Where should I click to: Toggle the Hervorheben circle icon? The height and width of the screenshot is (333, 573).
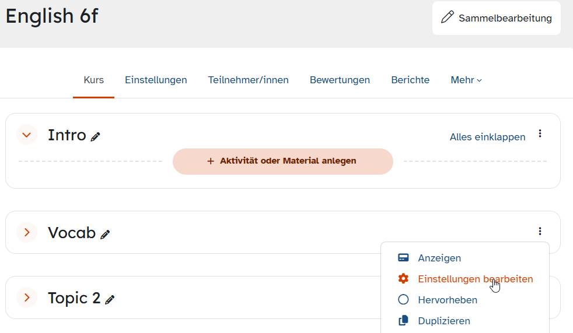tap(403, 299)
